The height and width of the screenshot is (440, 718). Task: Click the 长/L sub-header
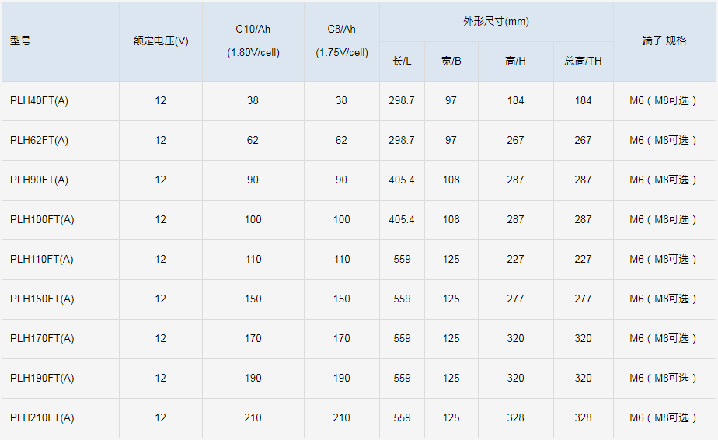[402, 61]
